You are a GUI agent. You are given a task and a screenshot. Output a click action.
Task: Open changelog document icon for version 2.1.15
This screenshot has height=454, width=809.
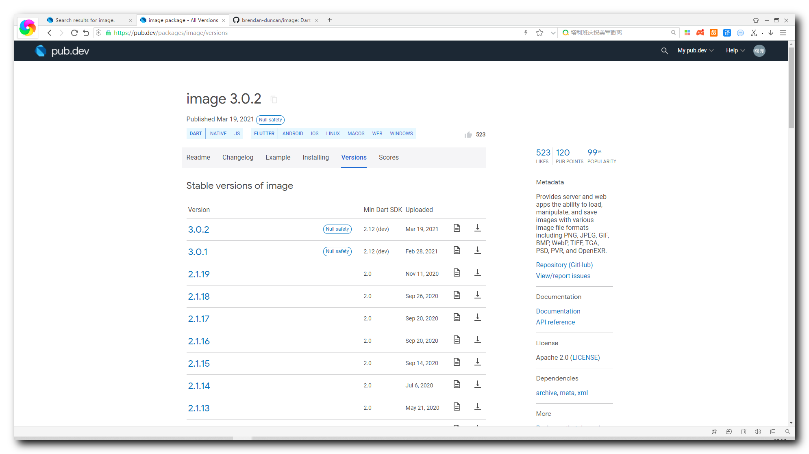click(457, 362)
